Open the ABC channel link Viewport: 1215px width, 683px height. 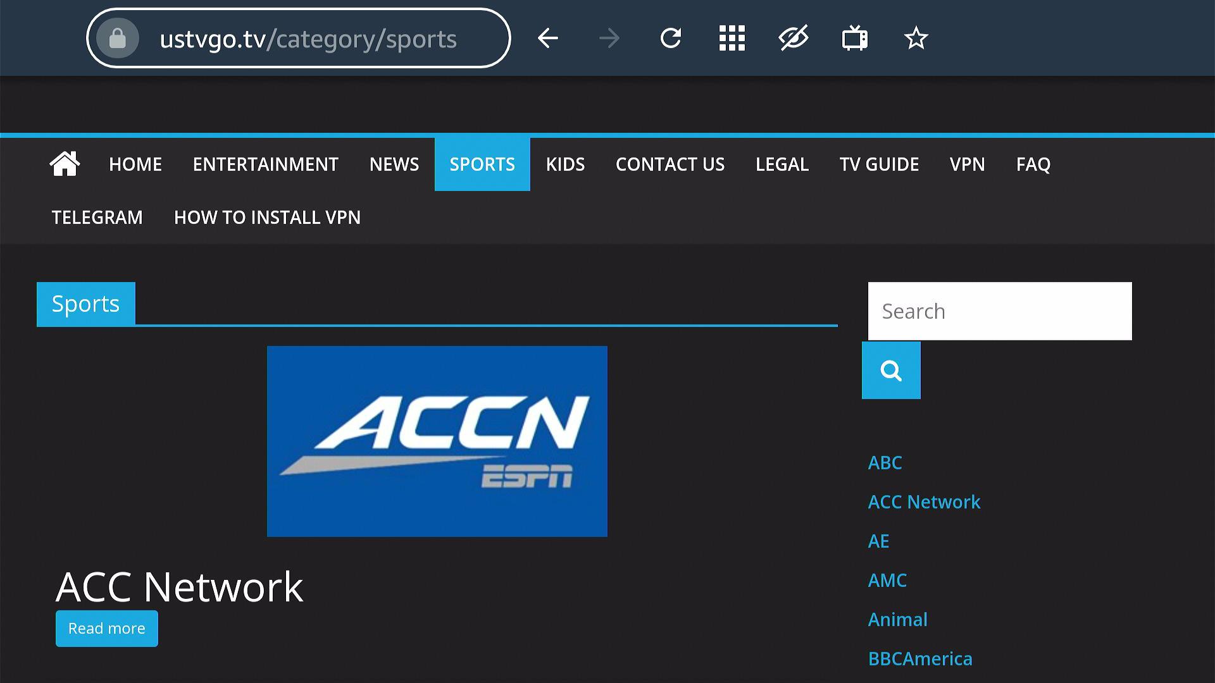tap(885, 463)
